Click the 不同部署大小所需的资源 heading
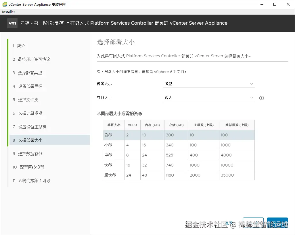The image size is (295, 235). (x=120, y=113)
